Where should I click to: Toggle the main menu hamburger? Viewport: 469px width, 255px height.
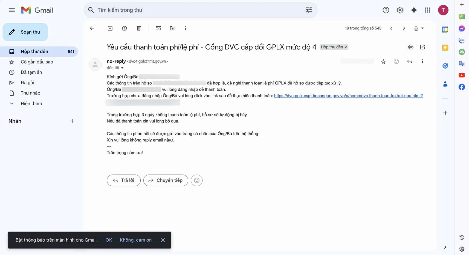coord(12,10)
